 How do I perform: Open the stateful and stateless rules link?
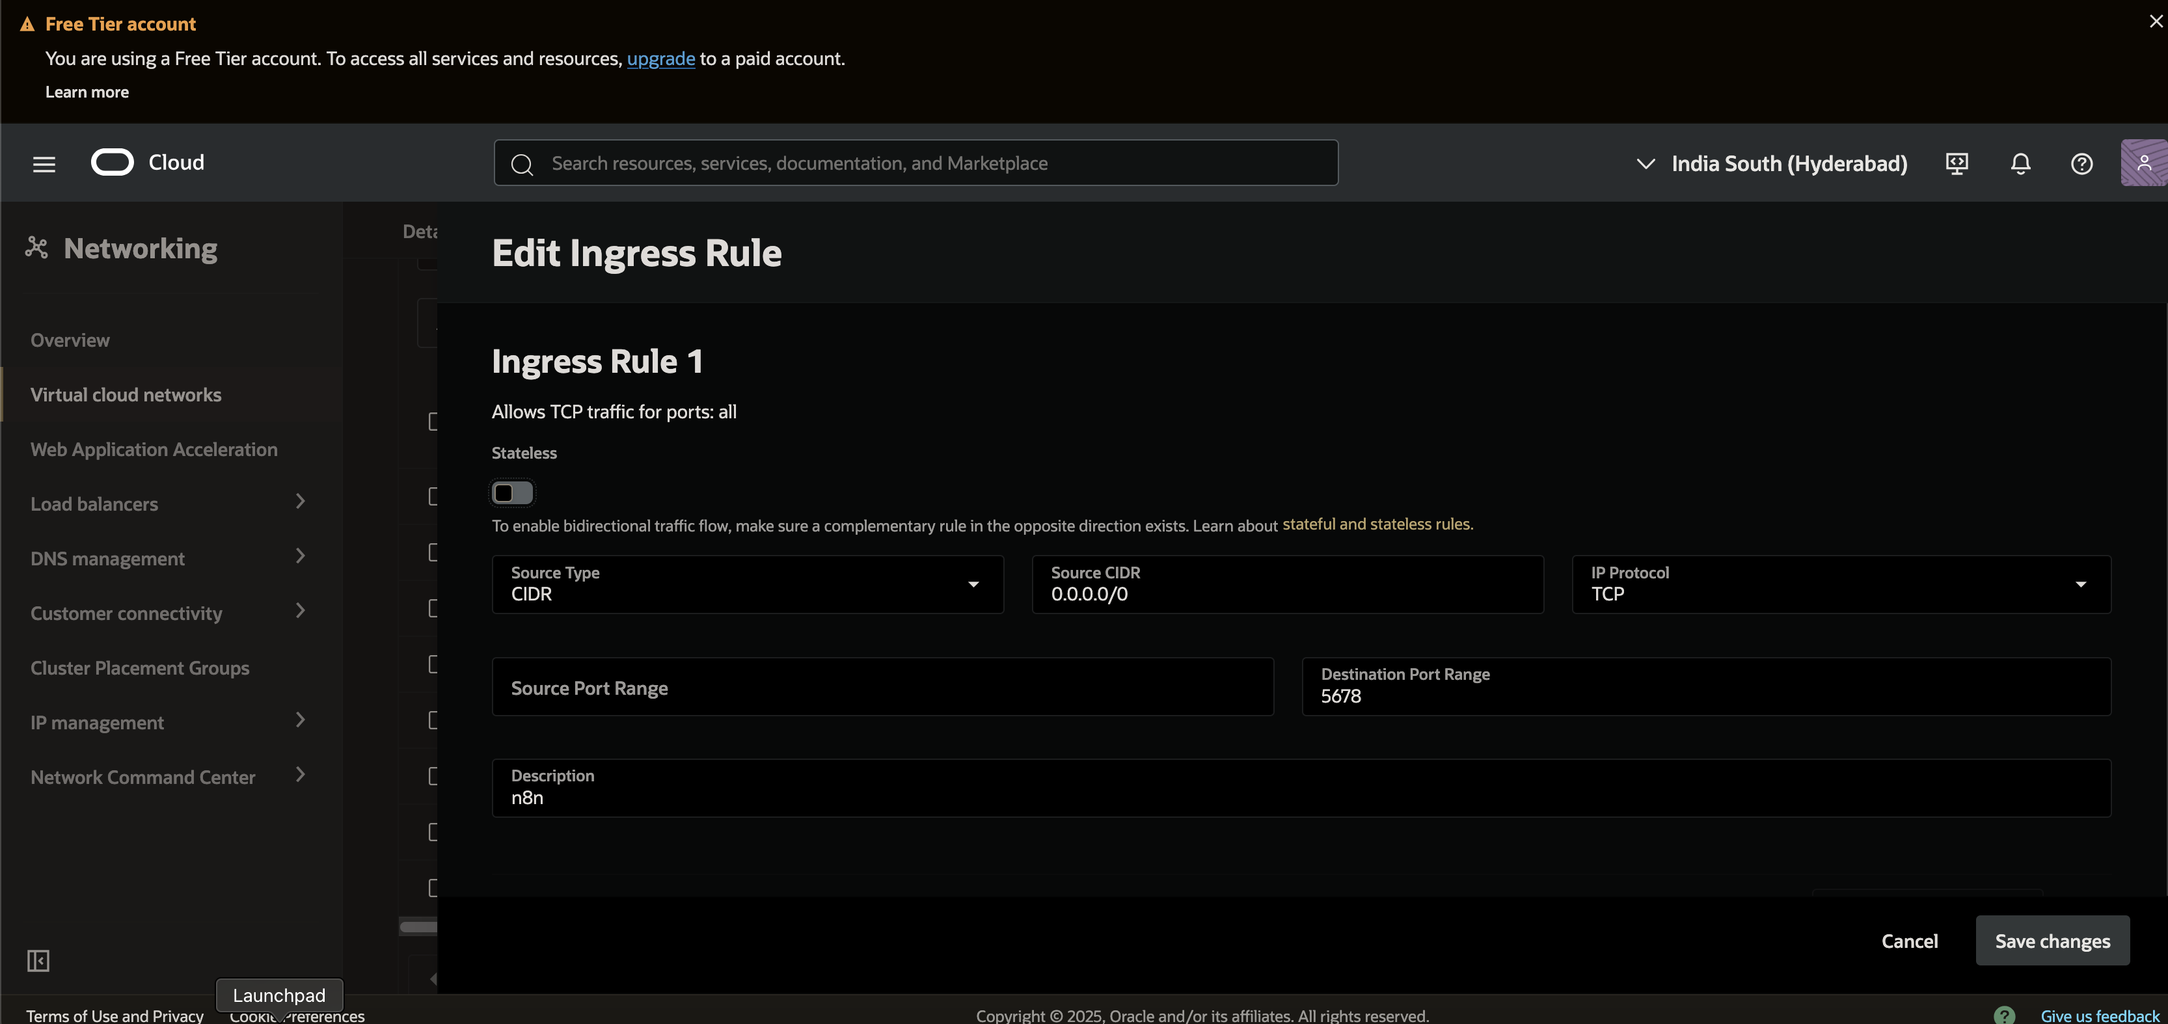coord(1377,524)
